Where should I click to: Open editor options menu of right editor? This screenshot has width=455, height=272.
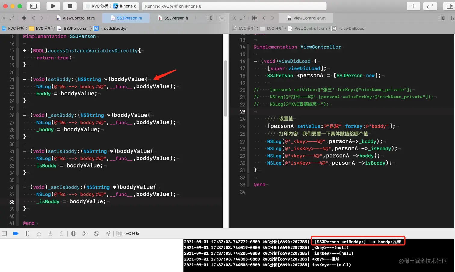click(x=441, y=18)
